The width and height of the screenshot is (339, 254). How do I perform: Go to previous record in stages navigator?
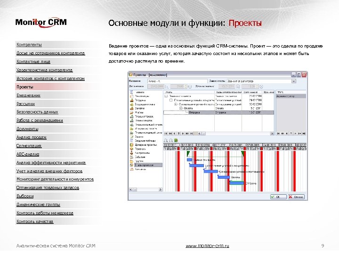click(174, 134)
